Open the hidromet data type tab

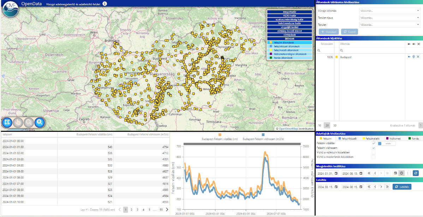point(393,139)
